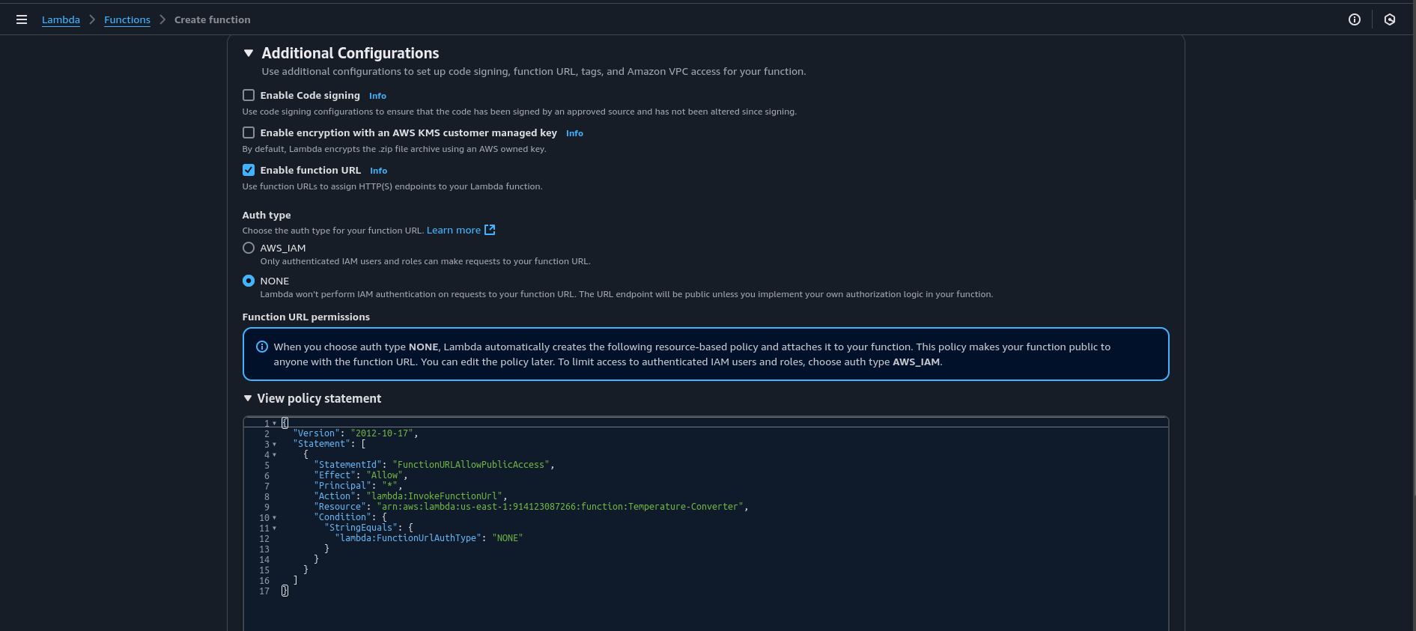Image resolution: width=1416 pixels, height=631 pixels.
Task: Click the "lambda:FunctionUrlAuthType" key text
Action: 408,538
